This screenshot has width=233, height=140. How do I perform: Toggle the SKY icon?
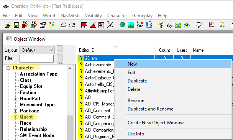169,25
